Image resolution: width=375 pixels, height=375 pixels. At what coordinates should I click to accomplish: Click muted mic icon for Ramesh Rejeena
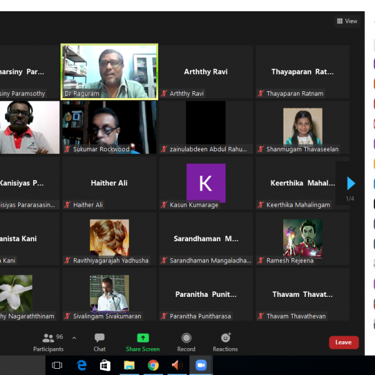pos(261,260)
